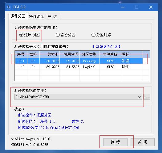The width and height of the screenshot is (162, 153).
Task: Click the 分区类型 column header
Action: pyautogui.click(x=90, y=54)
